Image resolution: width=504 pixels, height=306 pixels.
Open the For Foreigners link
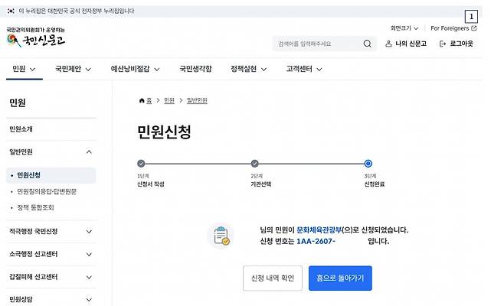pyautogui.click(x=453, y=28)
